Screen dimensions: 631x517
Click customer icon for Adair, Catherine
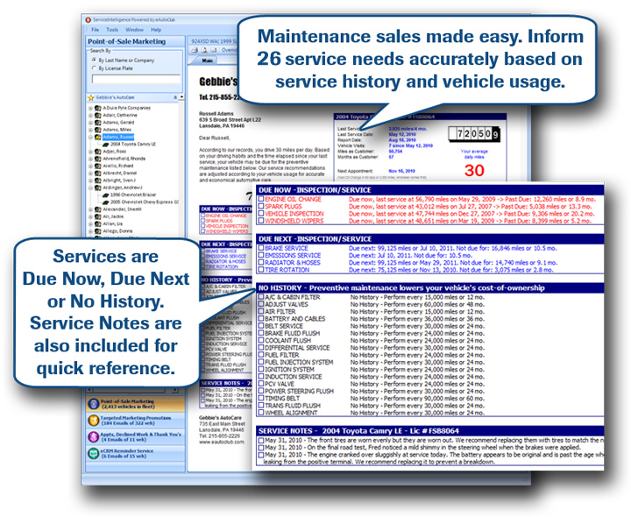[x=98, y=115]
